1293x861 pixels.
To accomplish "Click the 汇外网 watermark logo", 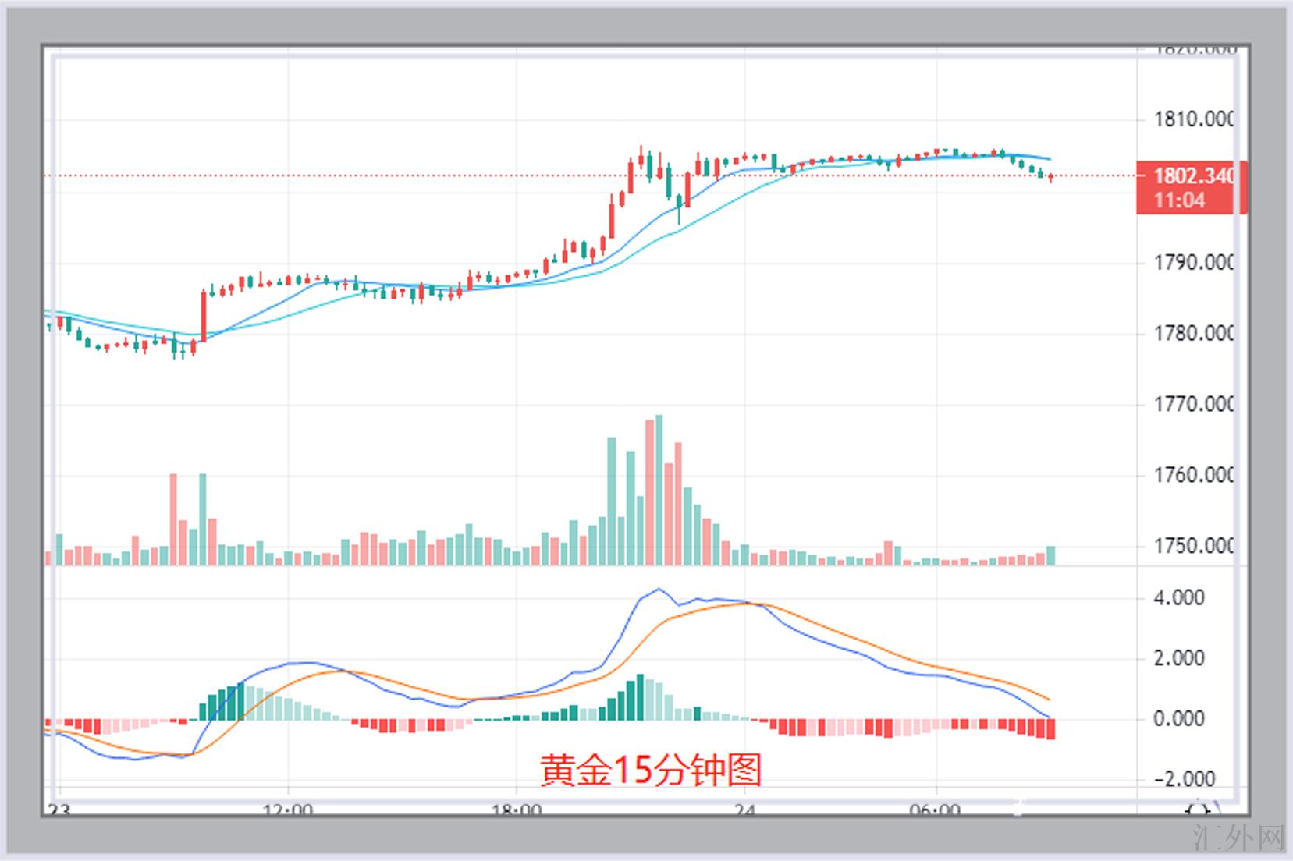I will click(1238, 838).
